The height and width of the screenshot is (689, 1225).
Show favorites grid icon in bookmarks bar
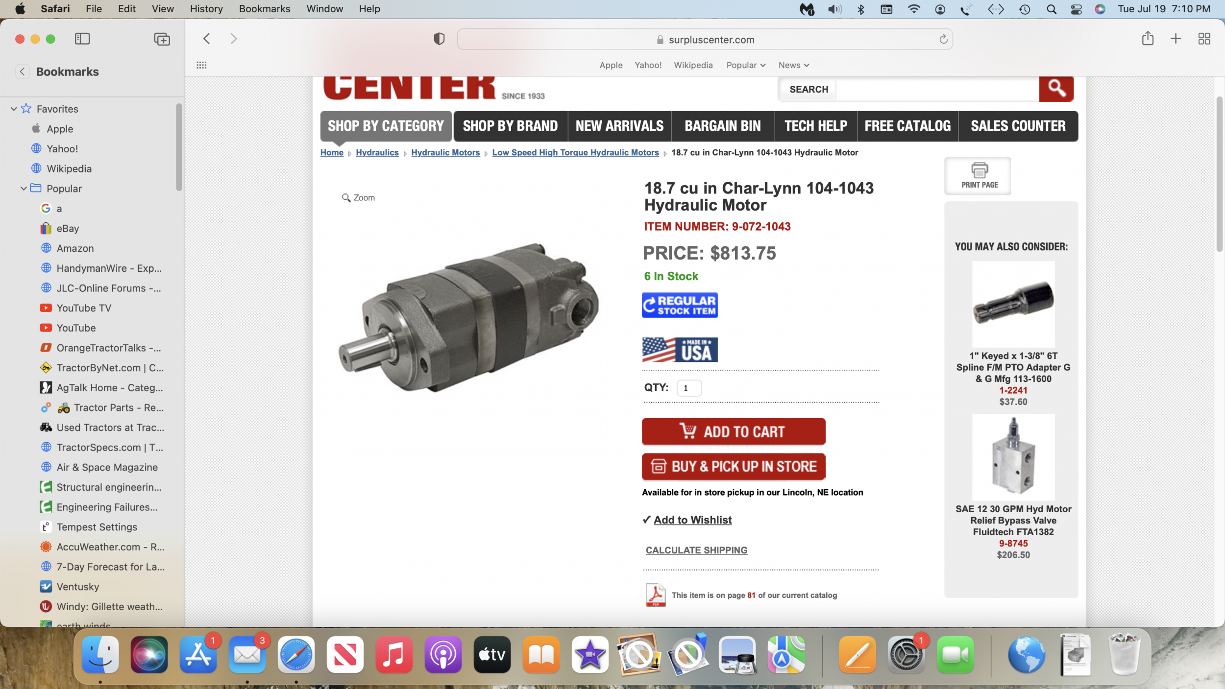[x=201, y=65]
